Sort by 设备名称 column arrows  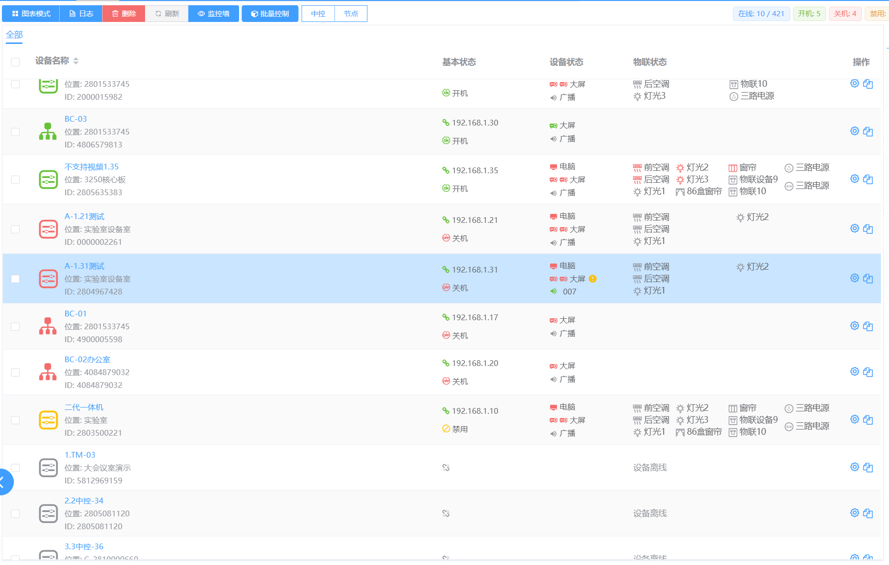(76, 61)
